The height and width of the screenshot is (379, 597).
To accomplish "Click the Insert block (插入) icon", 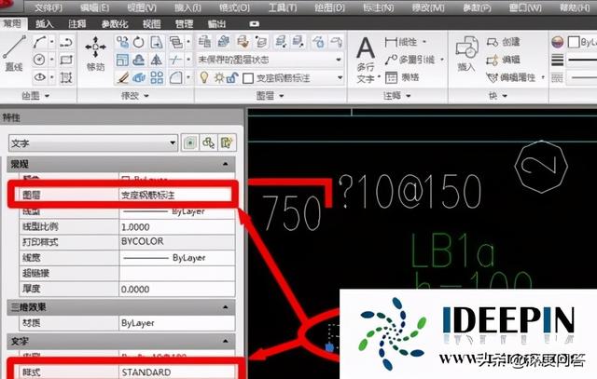I will (466, 54).
